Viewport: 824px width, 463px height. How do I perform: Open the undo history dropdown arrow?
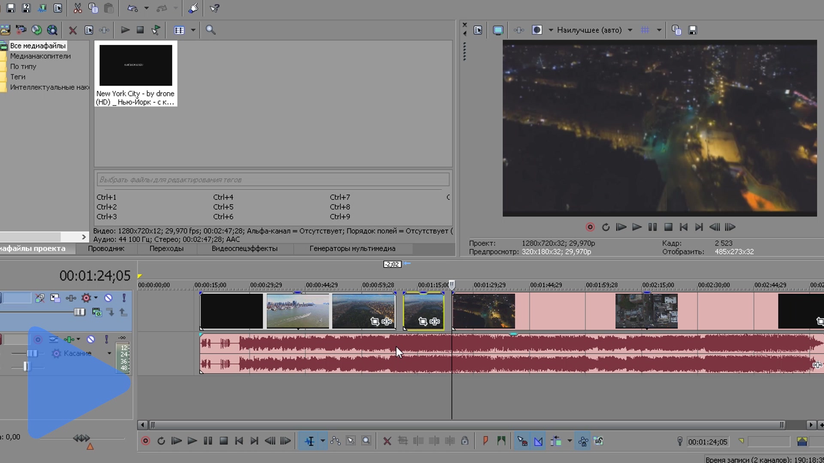click(146, 8)
